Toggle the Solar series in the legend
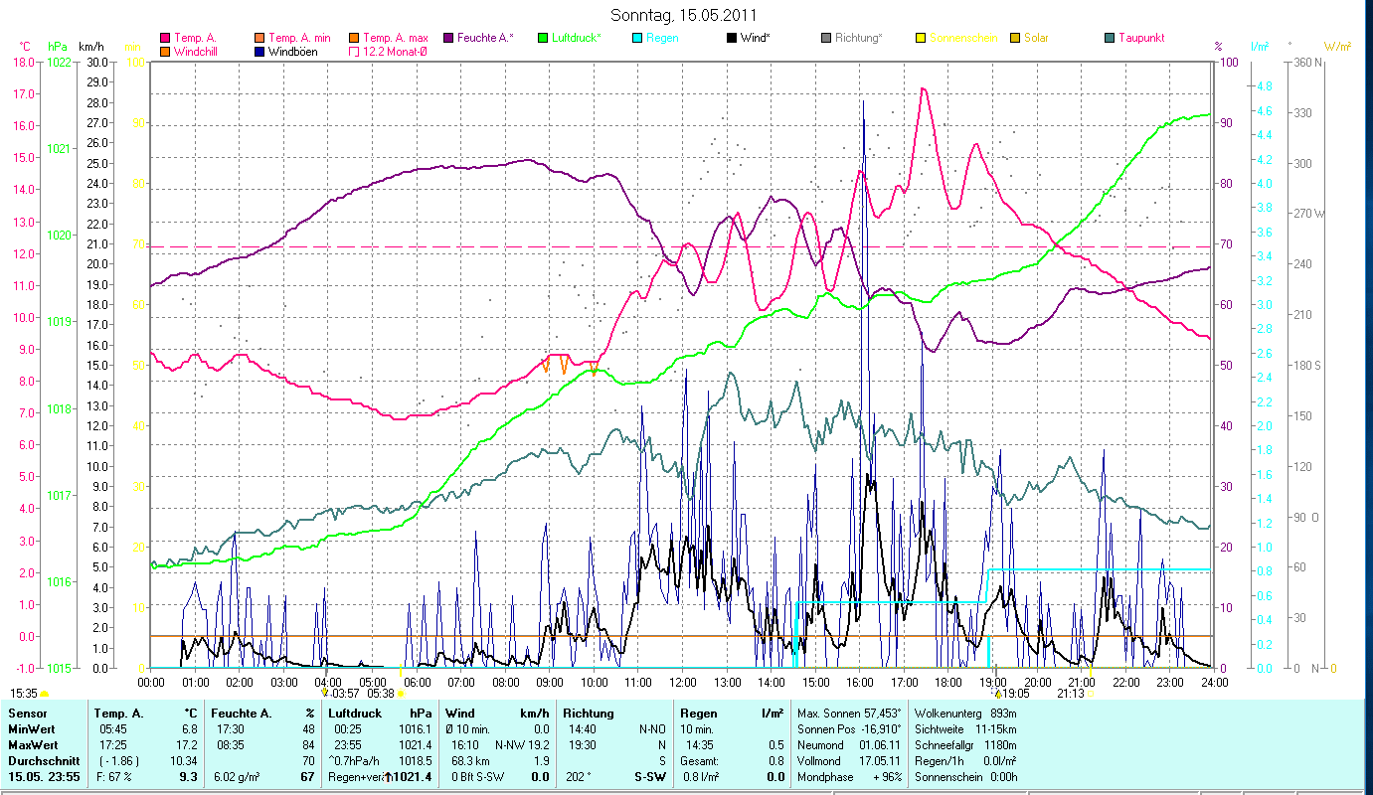 (1015, 38)
